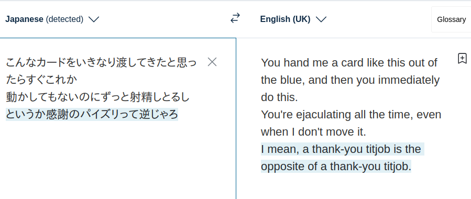Save translation using the bookmark icon
Viewport: 471px width, 199px height.
tap(462, 59)
